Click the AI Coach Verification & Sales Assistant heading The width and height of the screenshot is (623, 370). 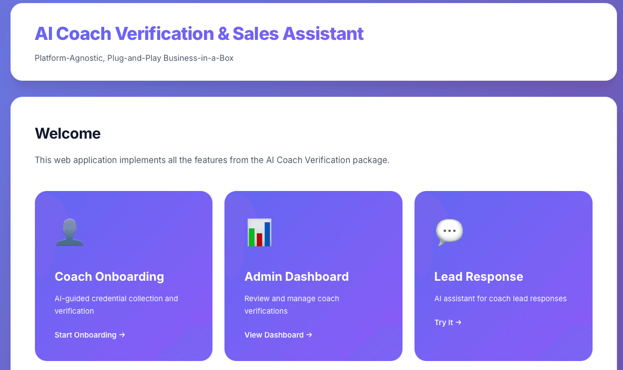pos(199,33)
